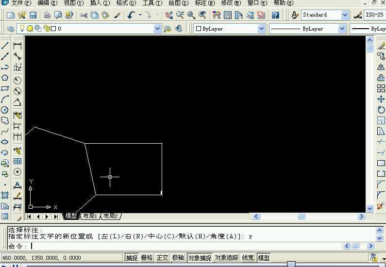This screenshot has height=267, width=386.
Task: Launch the Quick Leader tool
Action: pos(17,150)
